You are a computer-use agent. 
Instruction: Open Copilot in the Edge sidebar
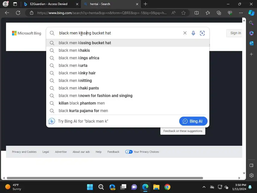point(251,13)
